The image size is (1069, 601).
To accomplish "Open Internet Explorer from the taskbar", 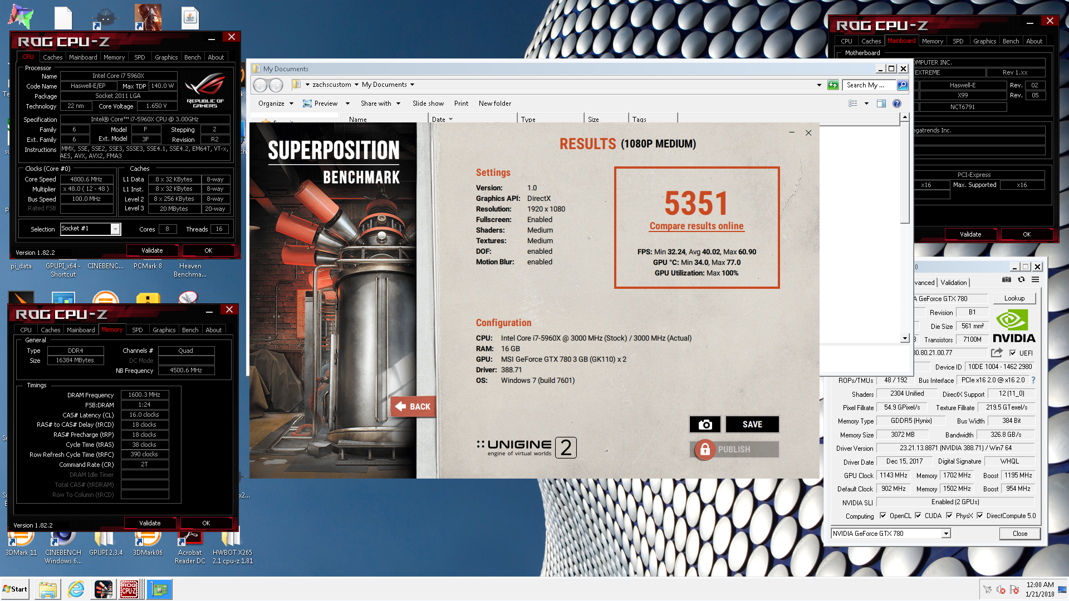I will click(x=76, y=589).
